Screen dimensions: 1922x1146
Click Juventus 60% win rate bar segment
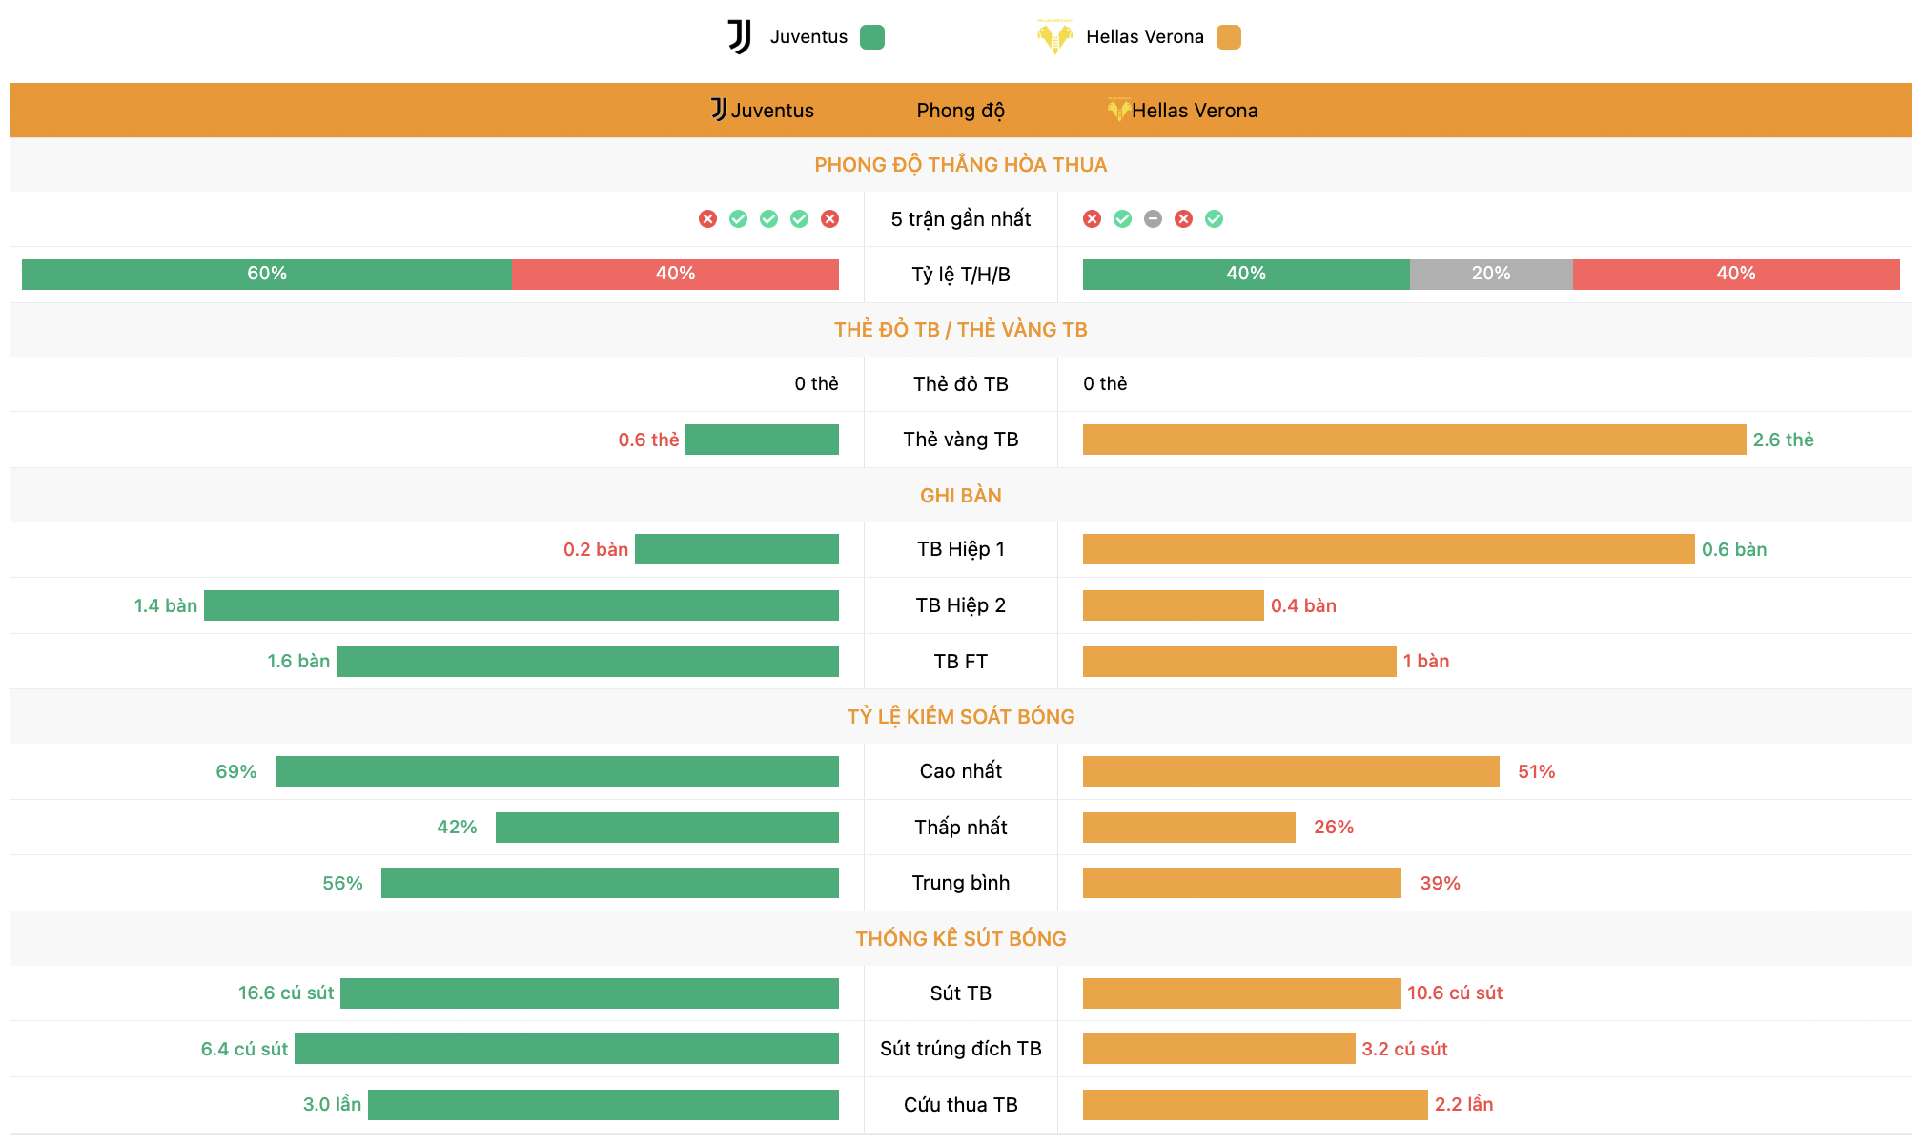[x=267, y=275]
